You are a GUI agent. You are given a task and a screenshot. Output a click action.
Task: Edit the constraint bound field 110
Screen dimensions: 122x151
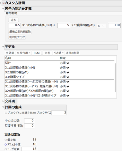[114, 25]
